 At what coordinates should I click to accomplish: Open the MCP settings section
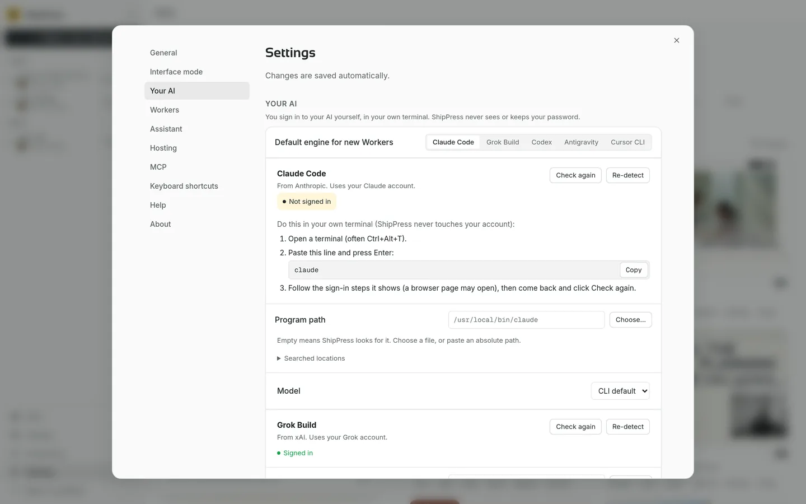point(197,167)
